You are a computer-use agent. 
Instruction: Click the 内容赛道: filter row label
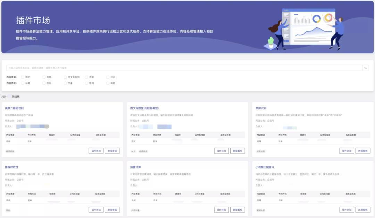pos(11,77)
